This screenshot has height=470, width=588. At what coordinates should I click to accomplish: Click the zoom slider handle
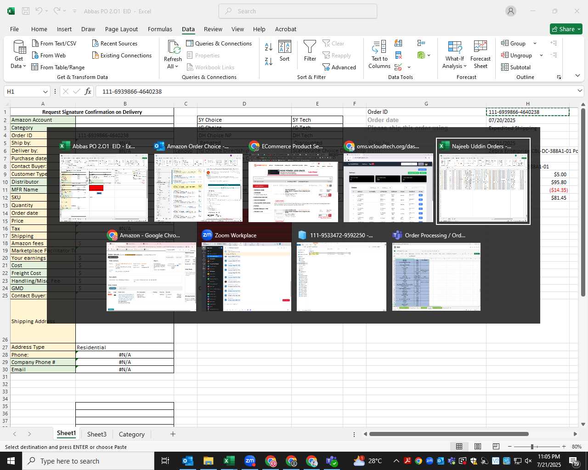click(x=532, y=447)
